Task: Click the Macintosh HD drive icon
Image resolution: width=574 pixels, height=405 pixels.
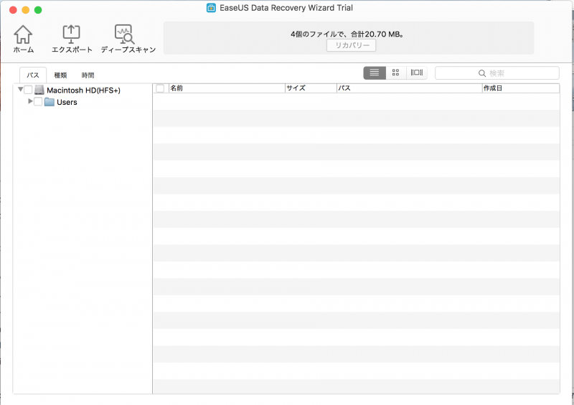Action: 39,90
